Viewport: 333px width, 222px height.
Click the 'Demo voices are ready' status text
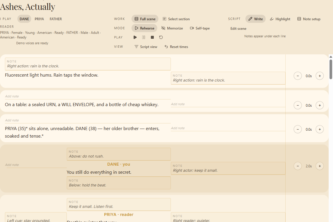coord(32,43)
